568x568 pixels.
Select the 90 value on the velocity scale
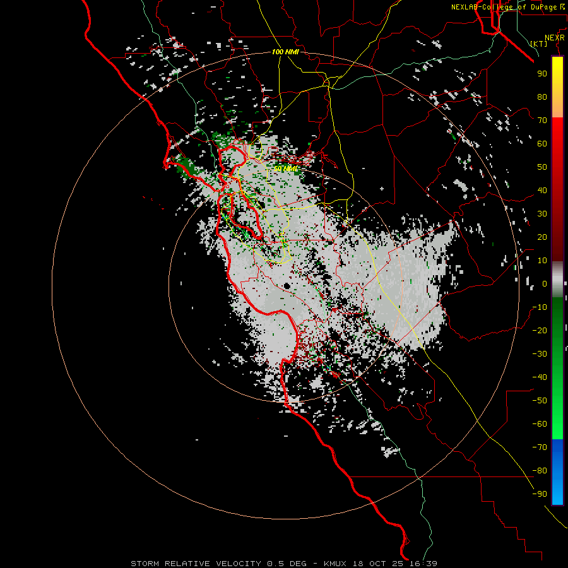542,74
